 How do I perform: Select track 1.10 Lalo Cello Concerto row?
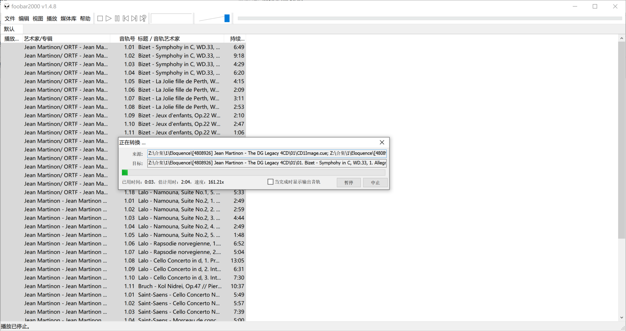(123, 278)
